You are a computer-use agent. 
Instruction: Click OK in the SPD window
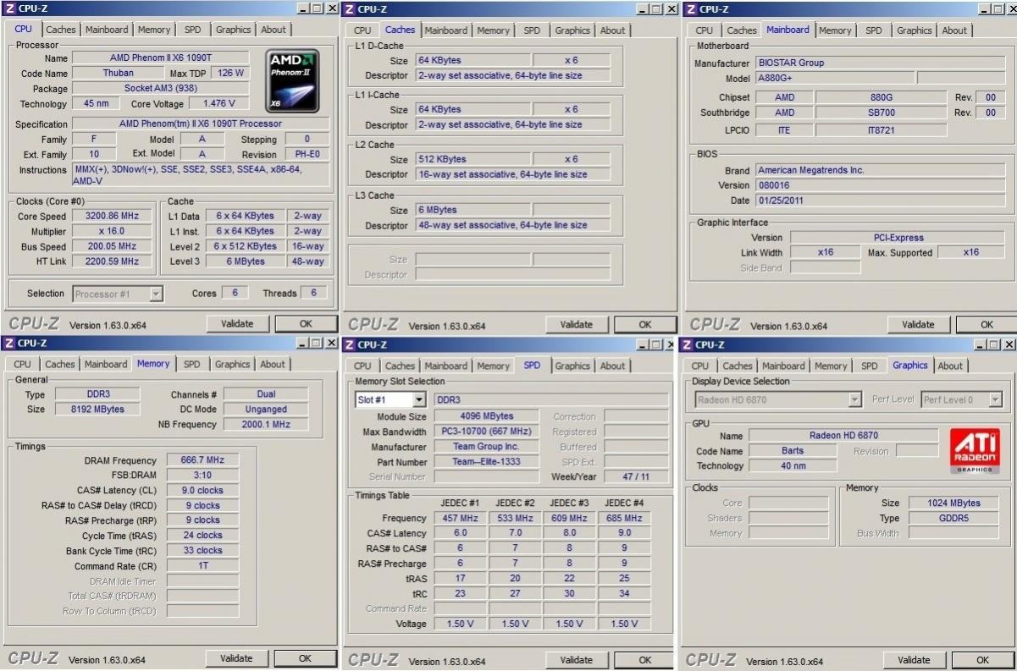644,660
